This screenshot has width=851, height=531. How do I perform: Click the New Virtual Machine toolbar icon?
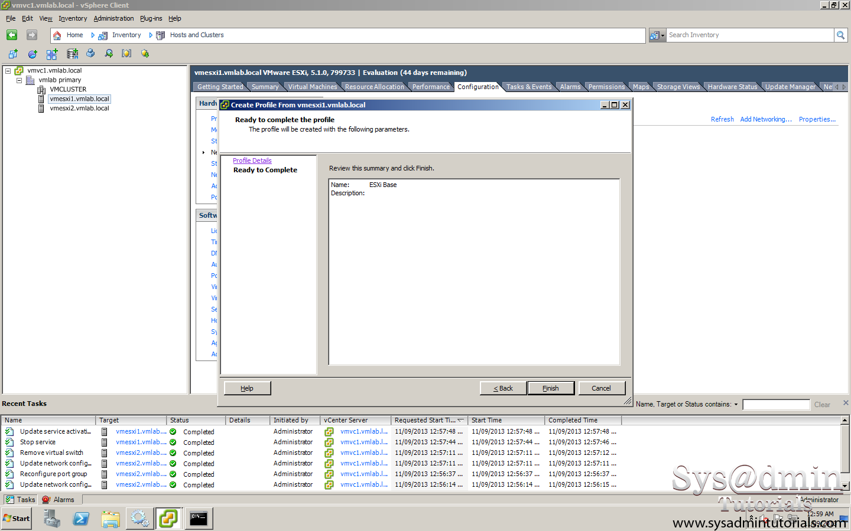click(13, 54)
